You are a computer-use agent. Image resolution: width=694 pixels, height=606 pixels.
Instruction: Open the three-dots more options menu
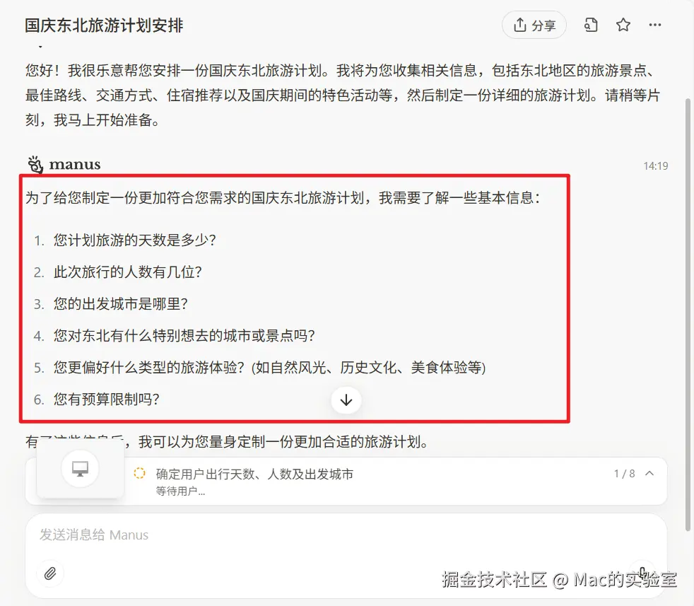pos(654,25)
